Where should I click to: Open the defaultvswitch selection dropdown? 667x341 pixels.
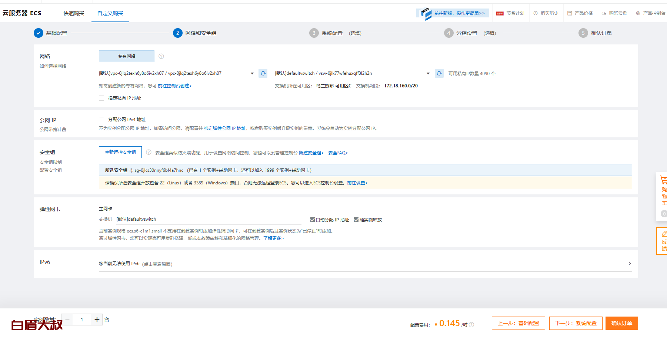coord(352,73)
